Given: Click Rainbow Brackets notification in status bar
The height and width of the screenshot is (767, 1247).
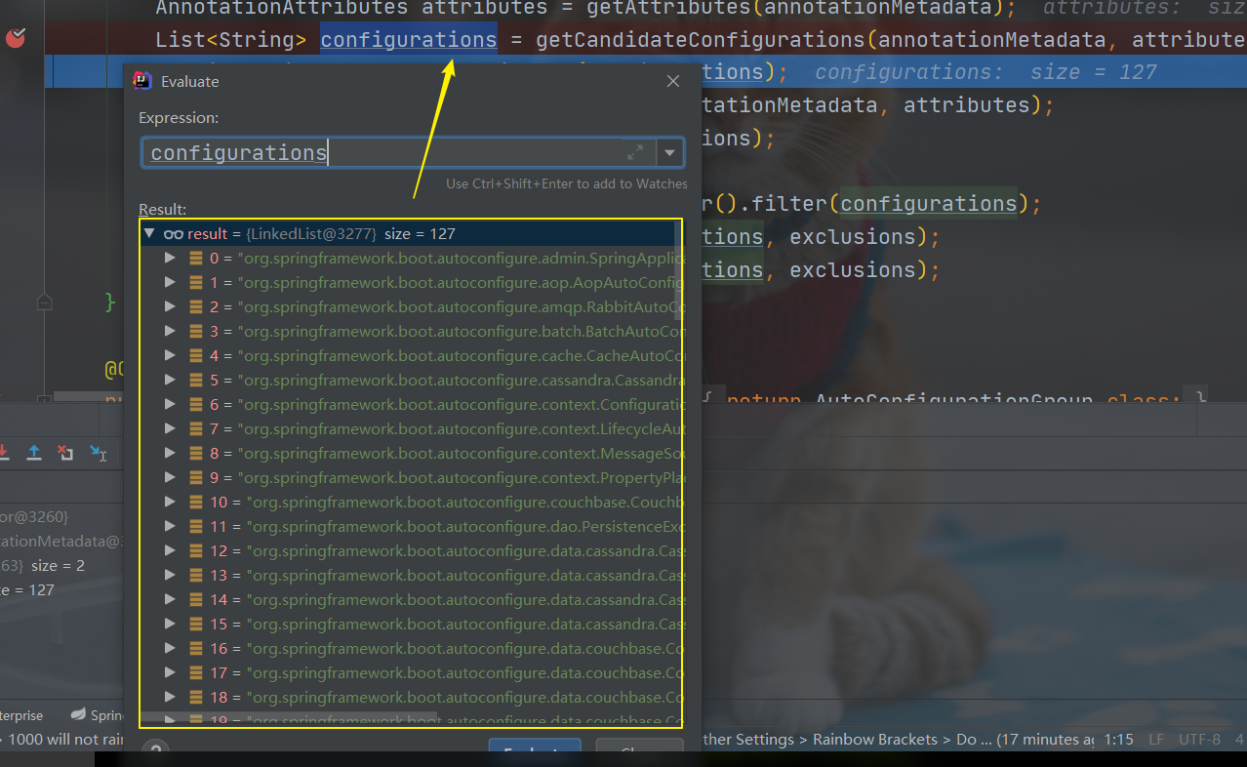Looking at the screenshot, I should [x=898, y=740].
